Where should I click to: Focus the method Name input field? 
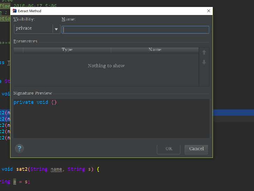[136, 30]
